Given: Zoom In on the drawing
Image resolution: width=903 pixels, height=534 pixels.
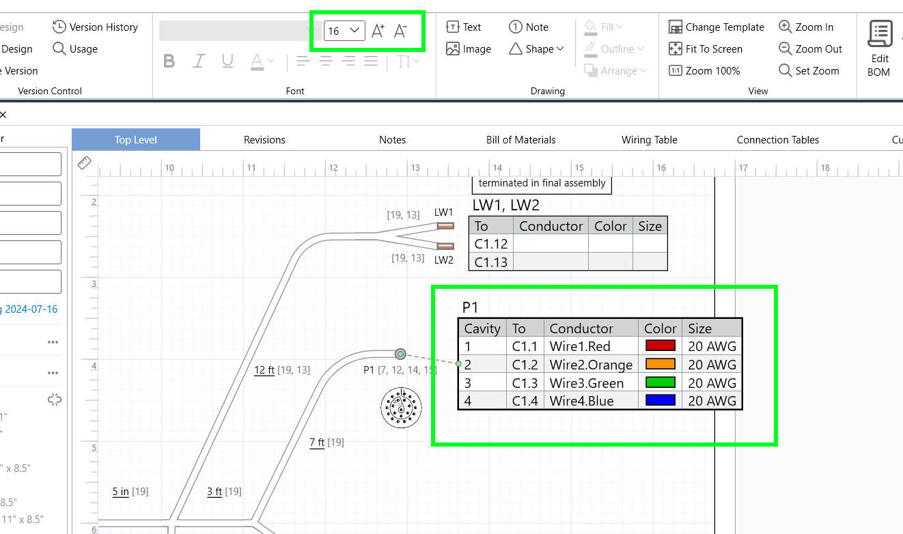Looking at the screenshot, I should (806, 27).
